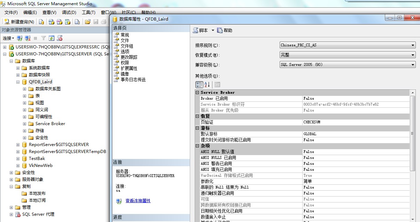This screenshot has height=222, width=420.
Task: Select the 本地发布 folder
Action: [x=37, y=193]
